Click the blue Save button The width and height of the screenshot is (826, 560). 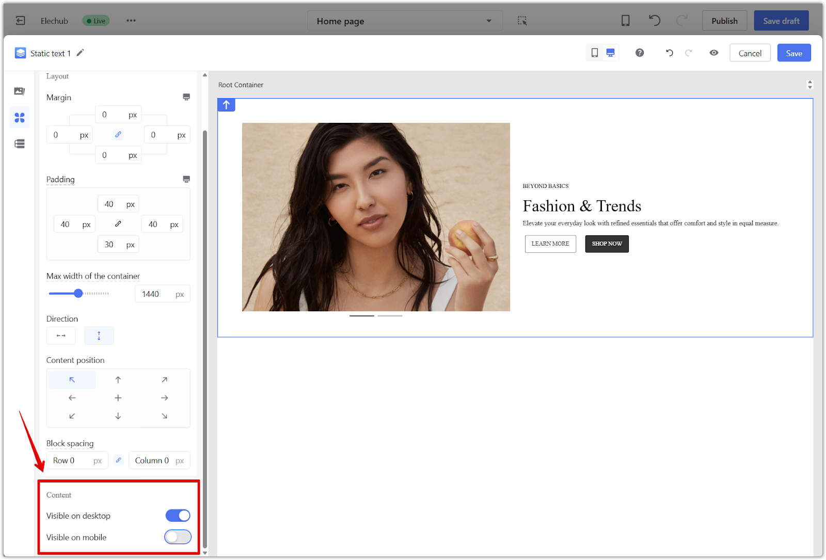point(794,53)
